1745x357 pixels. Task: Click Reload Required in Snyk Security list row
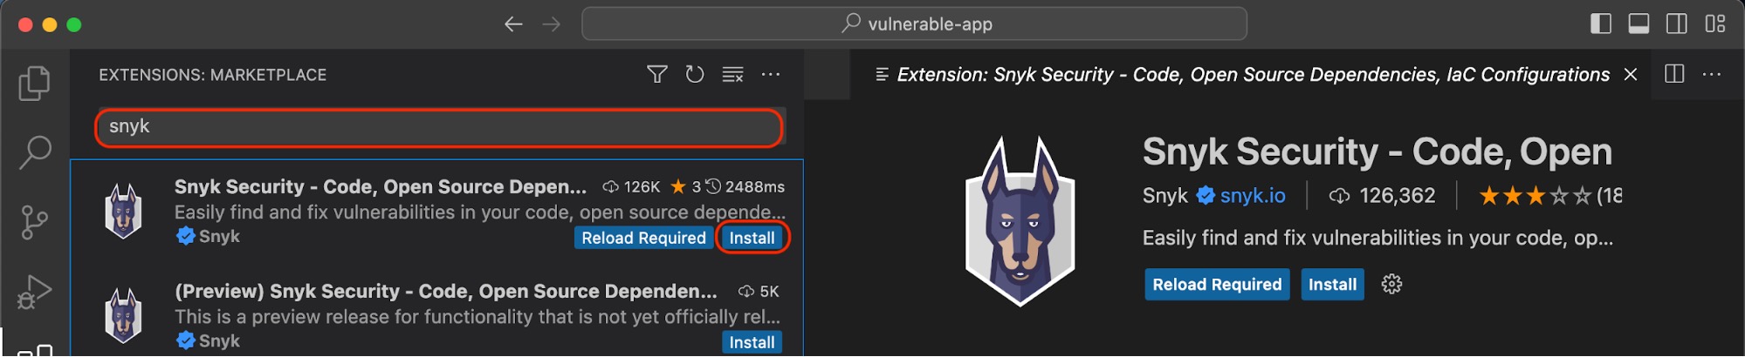[644, 238]
